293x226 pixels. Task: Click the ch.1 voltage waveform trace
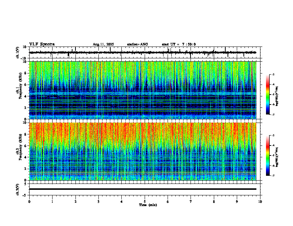142,52
